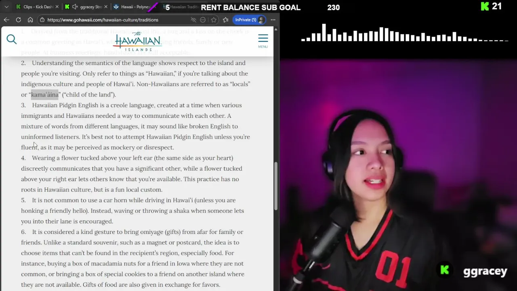This screenshot has width=517, height=291.
Task: Add this page to favorites star
Action: (x=214, y=20)
